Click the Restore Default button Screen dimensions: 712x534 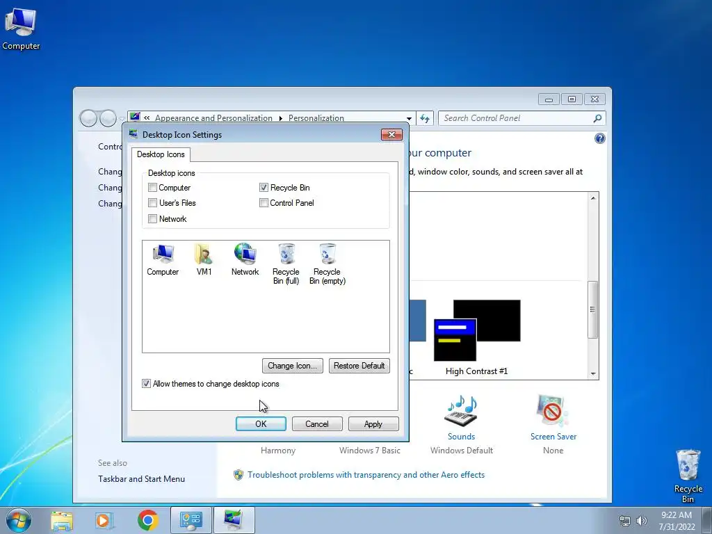359,366
